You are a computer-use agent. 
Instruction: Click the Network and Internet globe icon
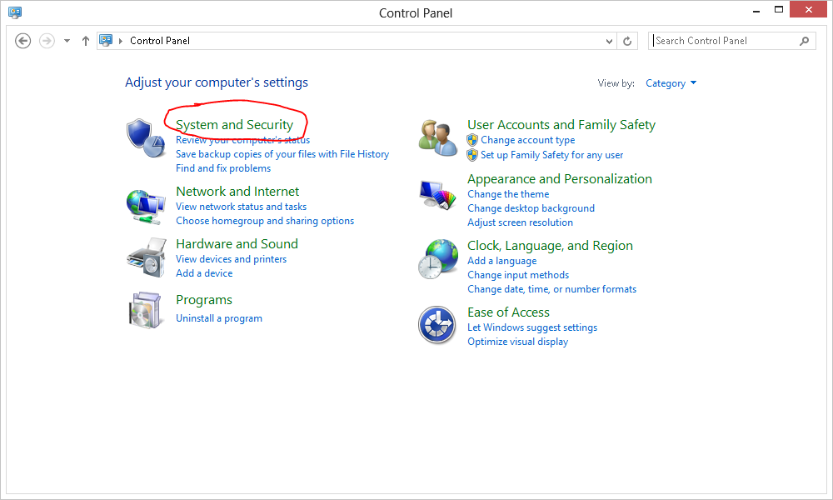[145, 206]
